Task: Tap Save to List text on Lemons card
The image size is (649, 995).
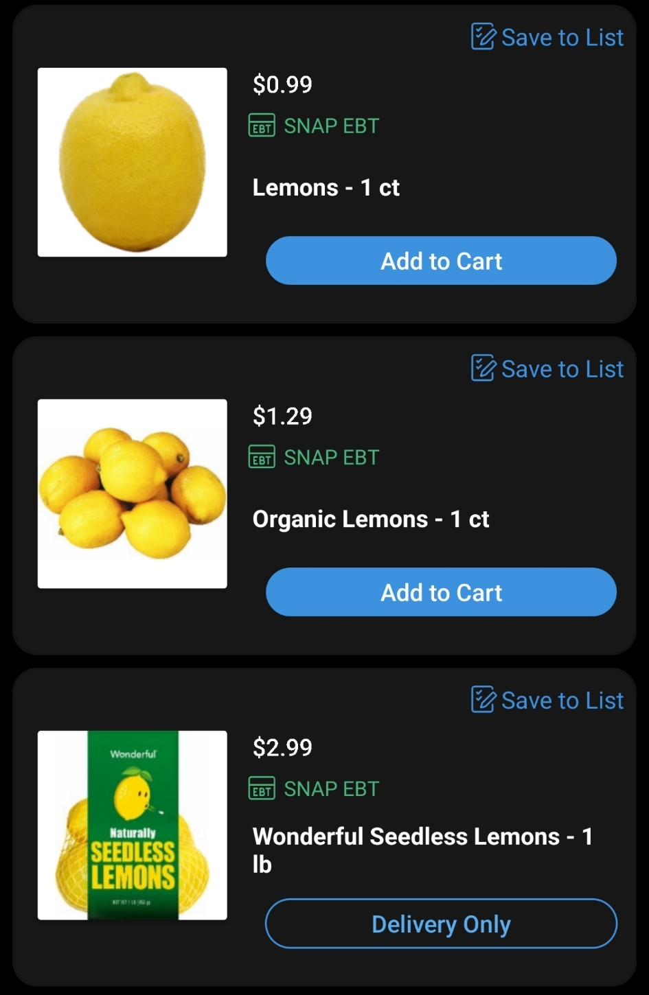Action: [x=562, y=38]
